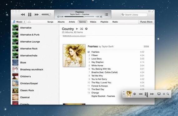Skip forward with main toolbar fast-forward button

(37, 15)
